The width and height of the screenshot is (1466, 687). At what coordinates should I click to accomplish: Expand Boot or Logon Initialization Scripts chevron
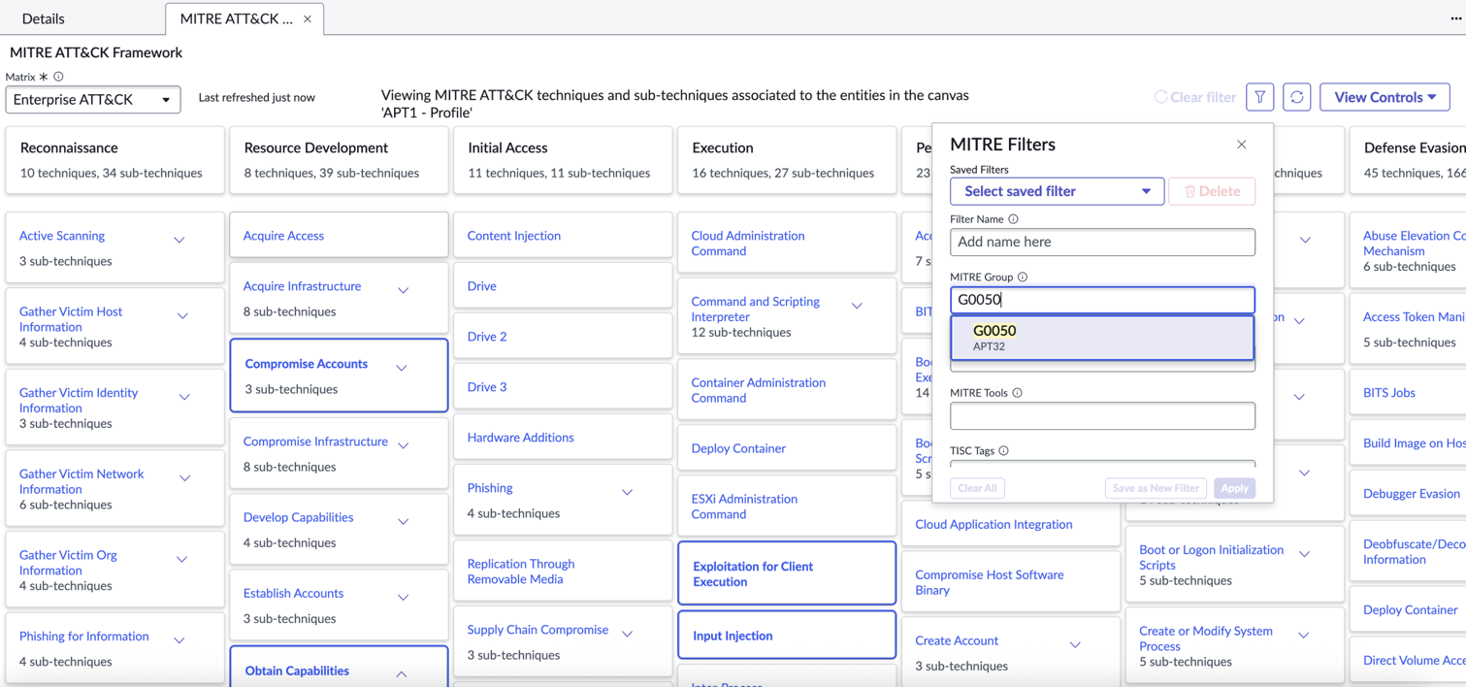coord(1305,554)
